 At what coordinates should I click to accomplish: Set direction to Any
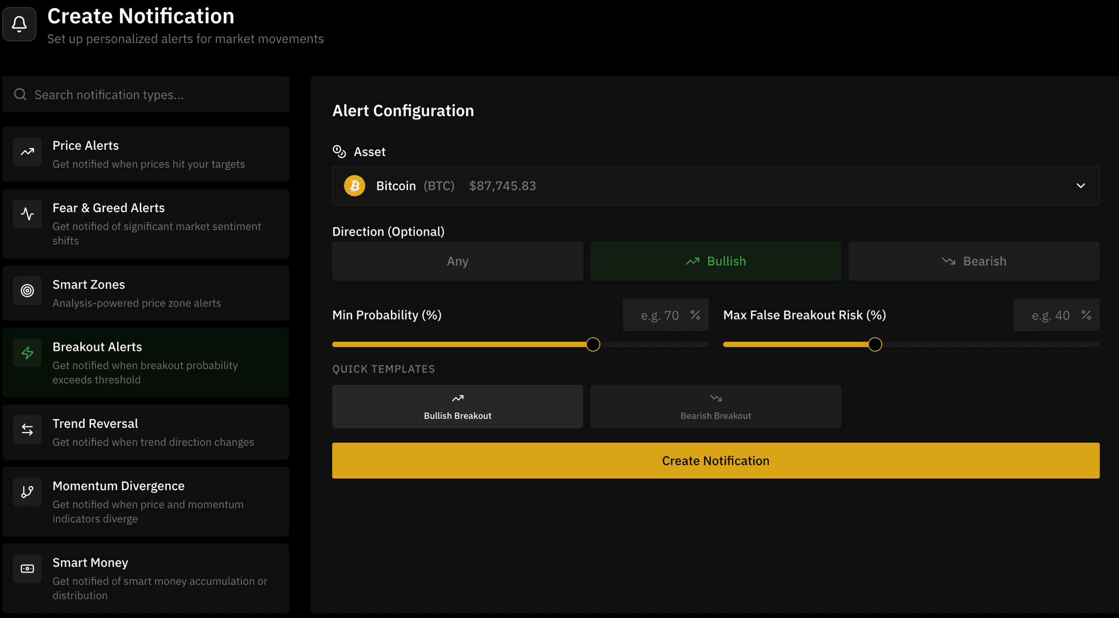[457, 261]
